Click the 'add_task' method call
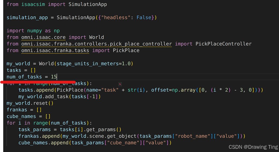The image size is (279, 152). (57, 97)
